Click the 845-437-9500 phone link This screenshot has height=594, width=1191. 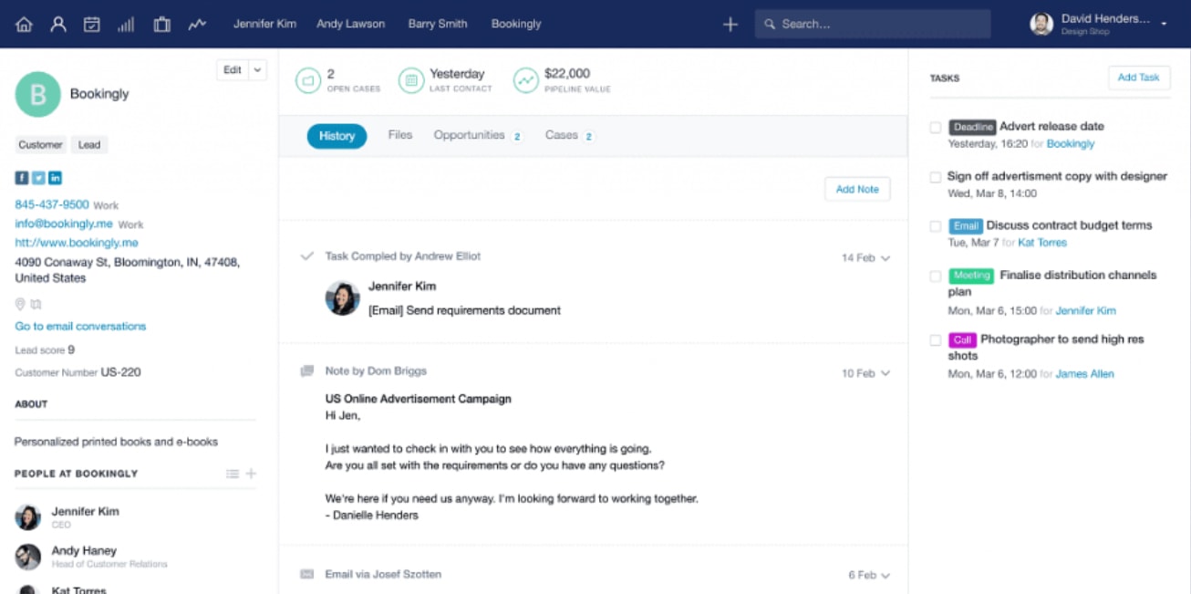52,204
